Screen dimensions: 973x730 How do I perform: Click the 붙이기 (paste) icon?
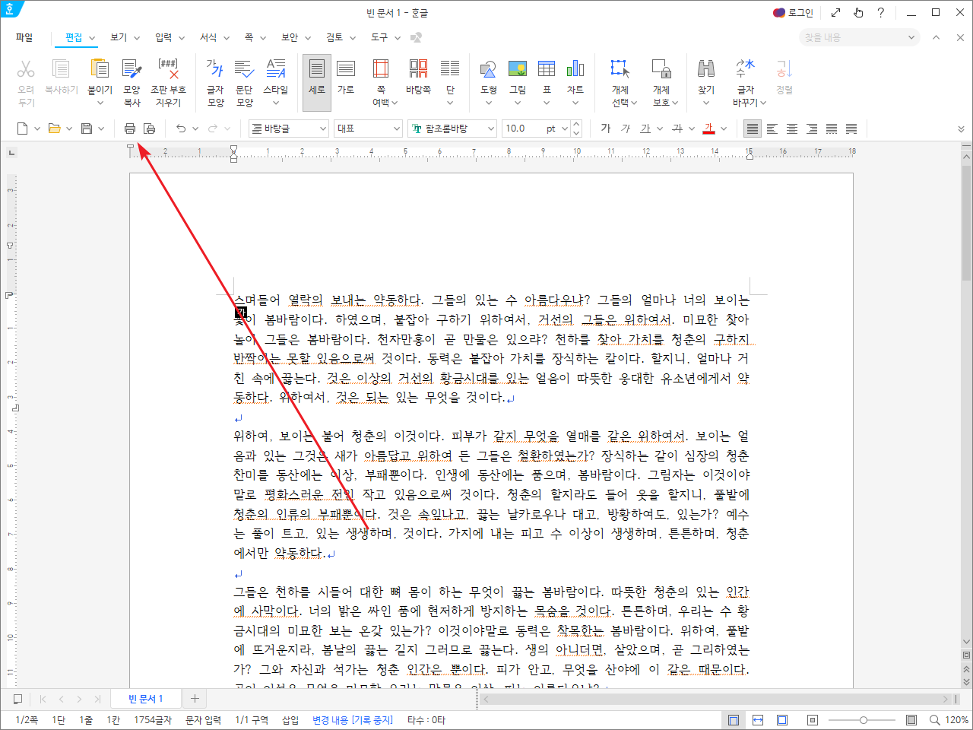tap(100, 69)
